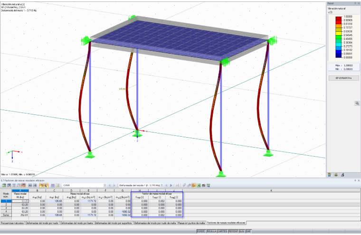
Task: Go to previous mode shape arrow
Action: coord(166,185)
